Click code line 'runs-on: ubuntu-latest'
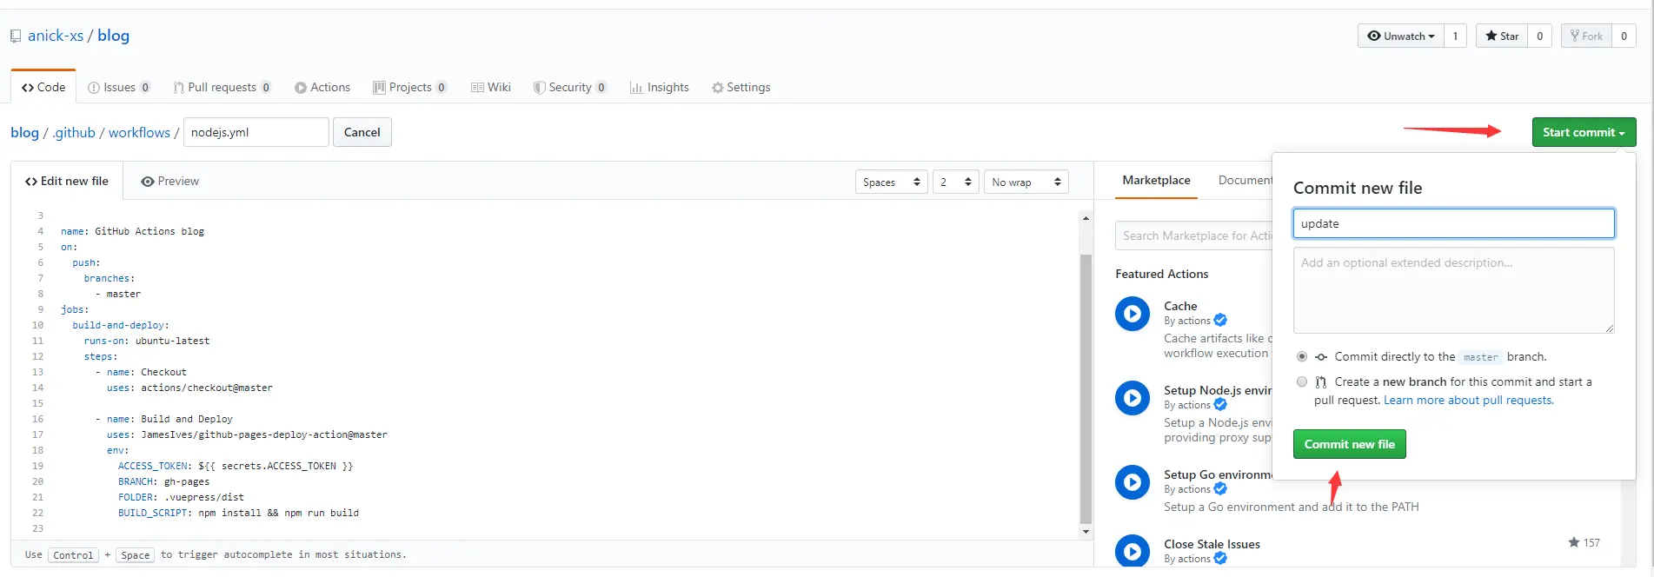The height and width of the screenshot is (577, 1654). click(147, 341)
